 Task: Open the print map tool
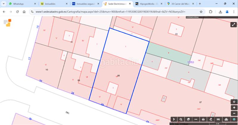coord(203,119)
